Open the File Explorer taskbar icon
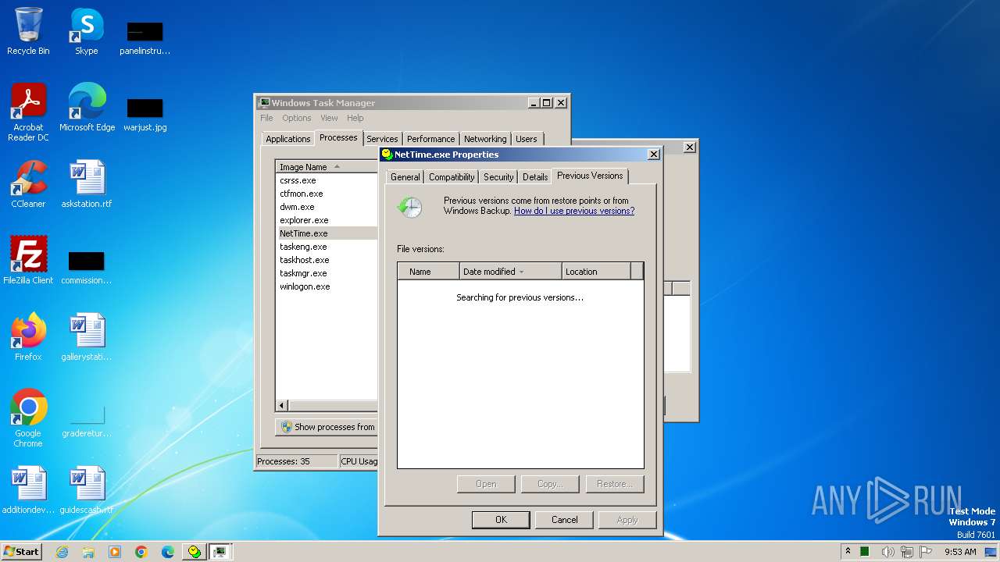The height and width of the screenshot is (562, 1000). click(x=88, y=552)
